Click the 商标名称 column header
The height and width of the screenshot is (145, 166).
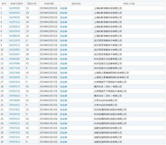(76, 4)
